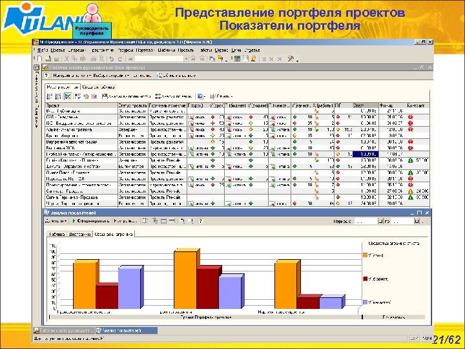Click the side panel icon at left edge
Viewport: 465px width, 349px height.
tap(36, 67)
